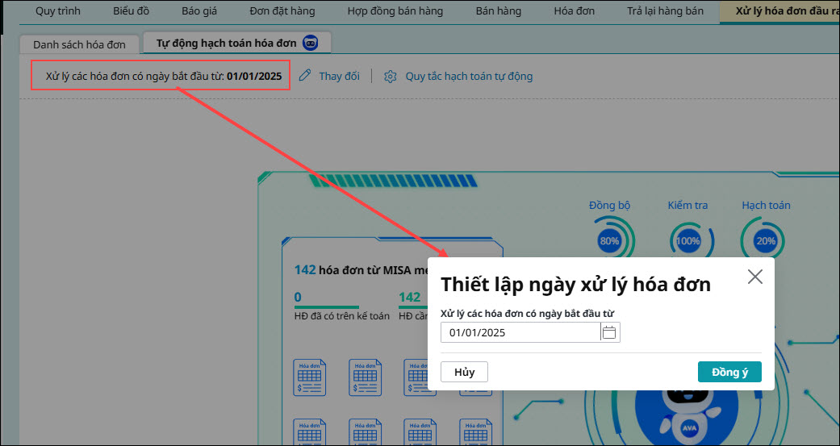Open the Báo giá tab
This screenshot has height=446, width=840.
tap(199, 11)
